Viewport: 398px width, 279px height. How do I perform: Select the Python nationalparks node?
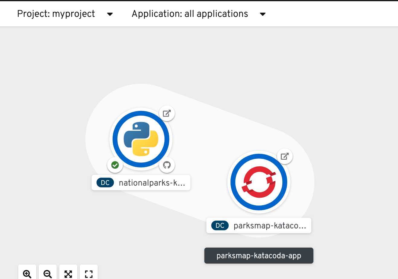click(x=141, y=139)
